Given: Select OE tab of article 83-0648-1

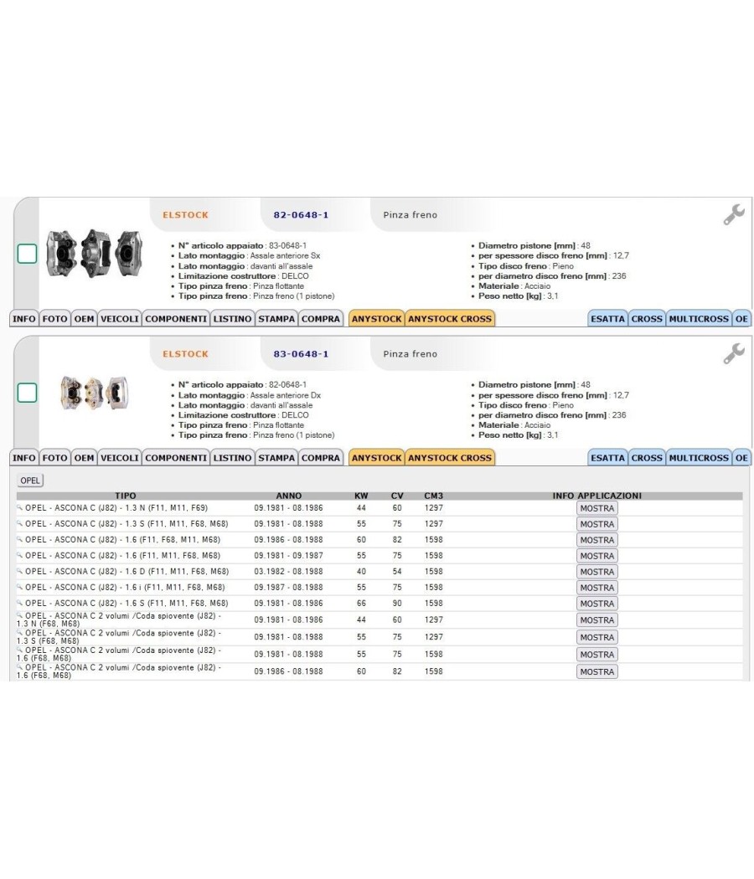Looking at the screenshot, I should click(x=741, y=458).
